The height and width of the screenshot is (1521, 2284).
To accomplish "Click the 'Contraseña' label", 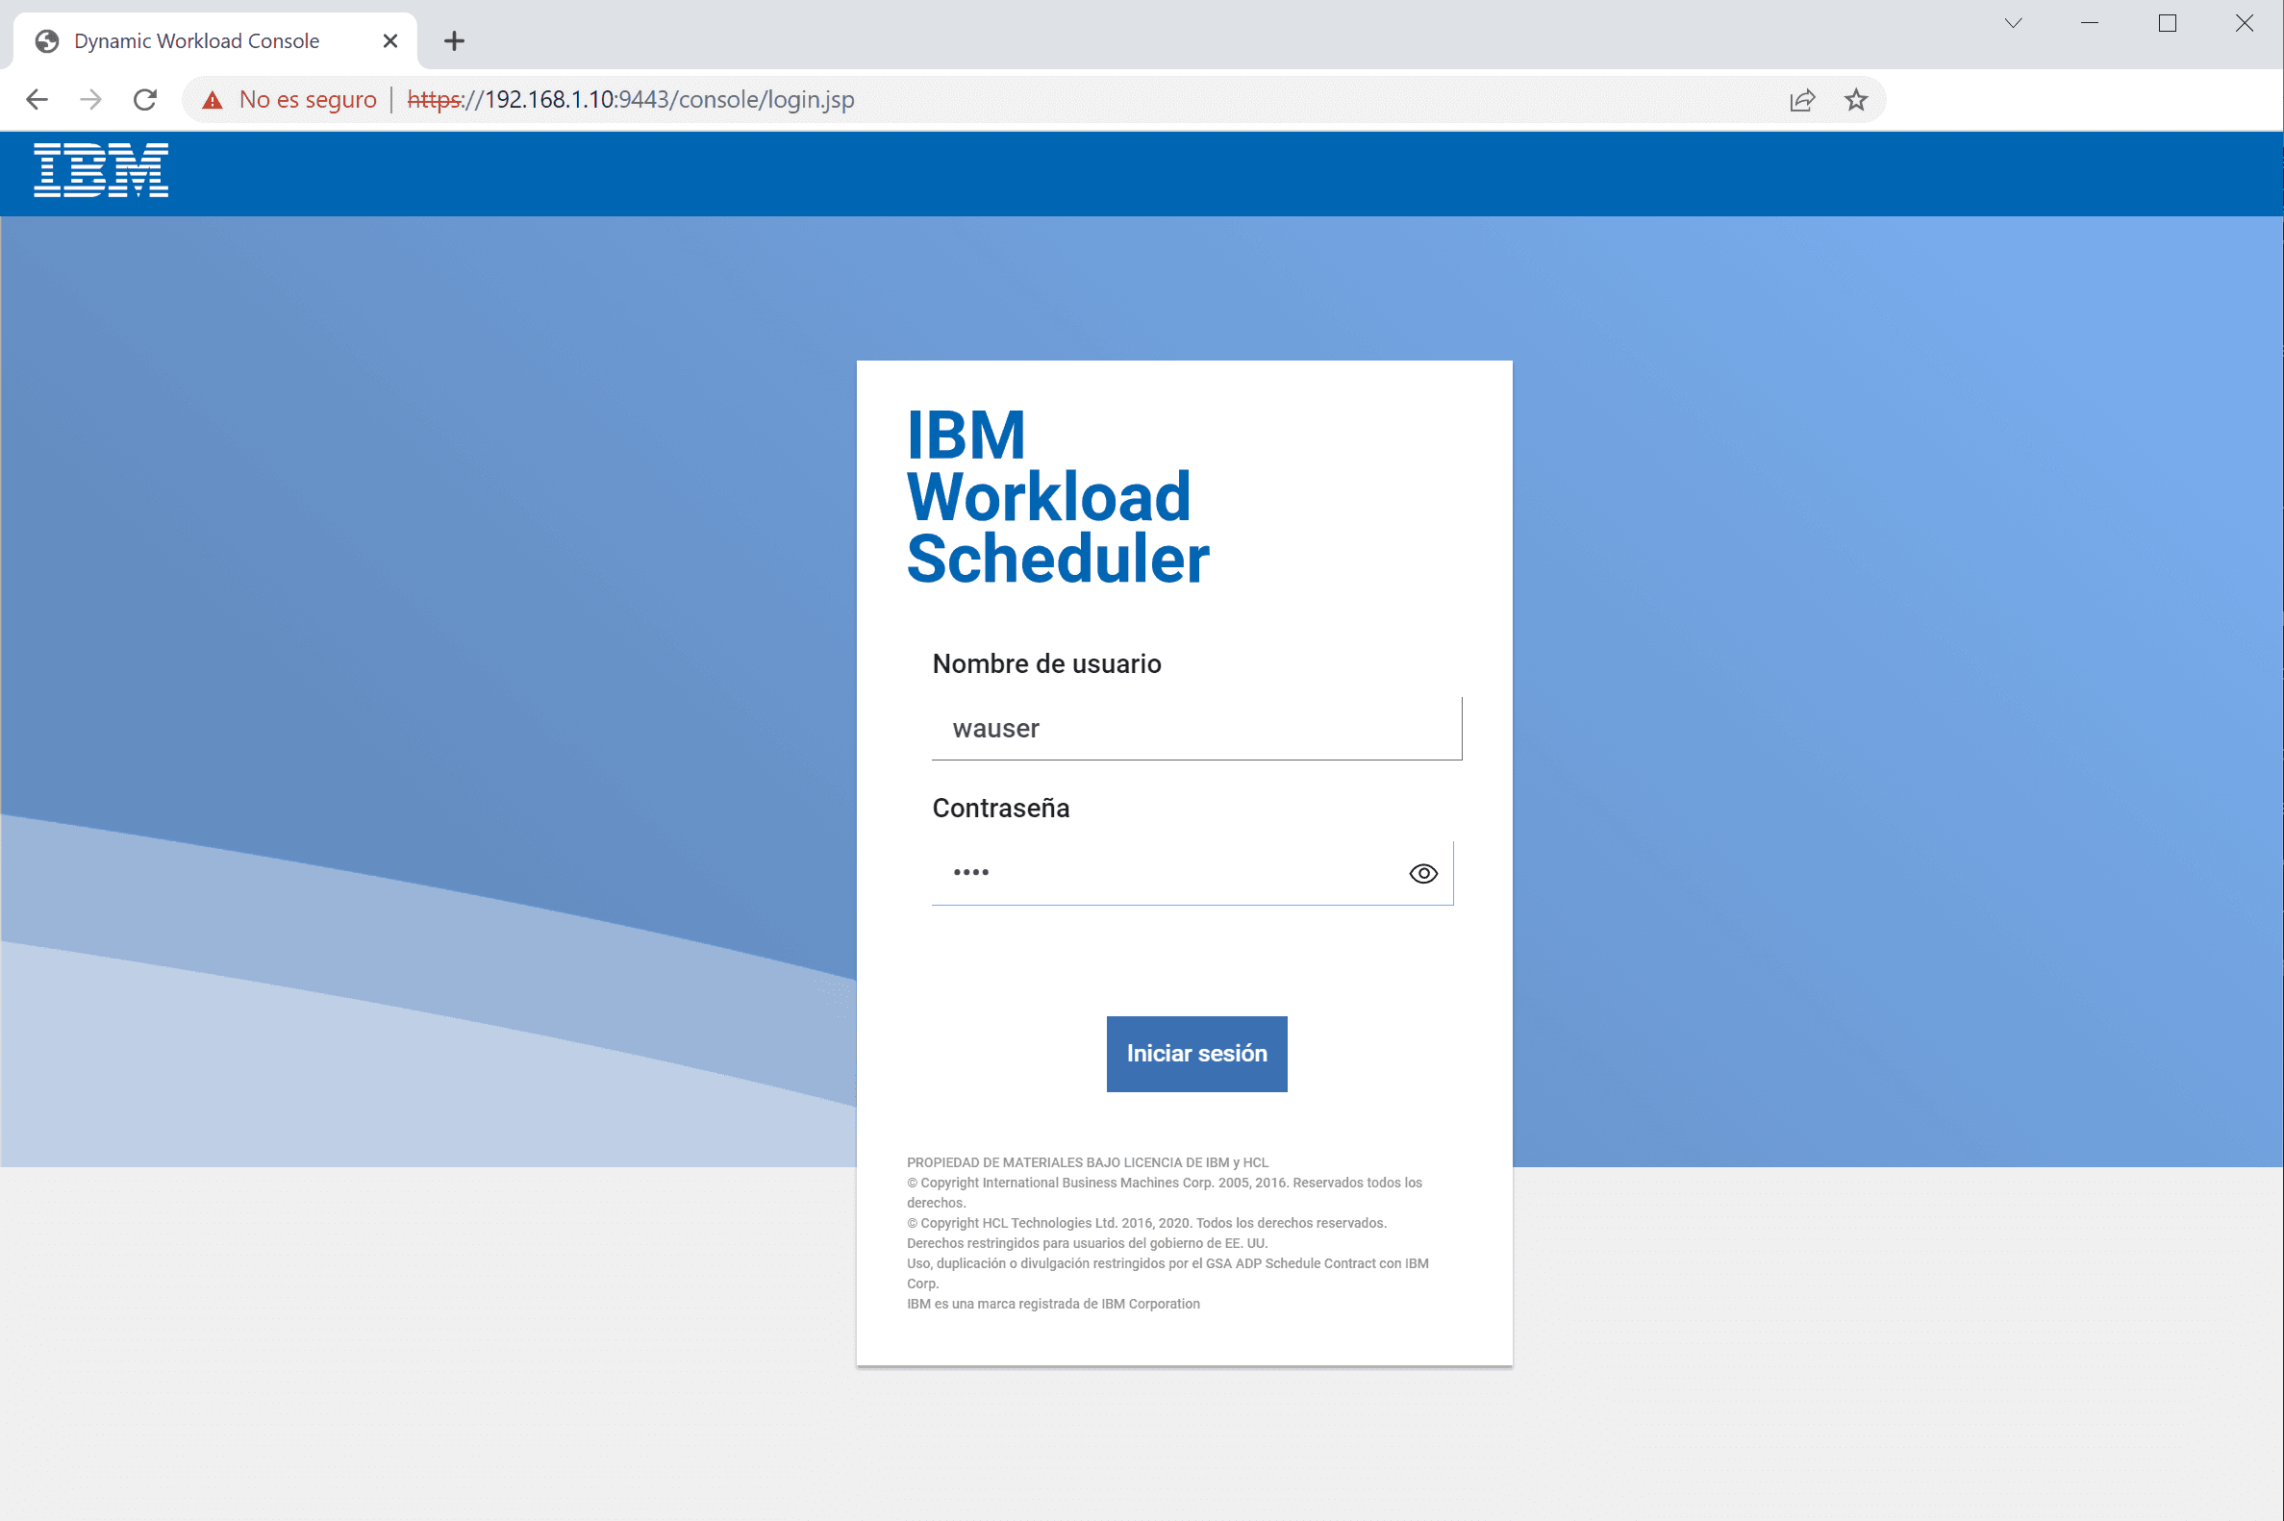I will click(x=1000, y=808).
